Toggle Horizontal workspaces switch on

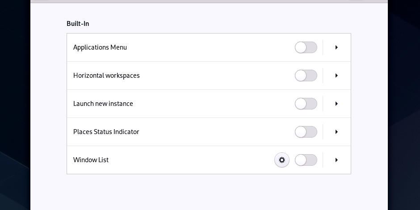click(306, 76)
